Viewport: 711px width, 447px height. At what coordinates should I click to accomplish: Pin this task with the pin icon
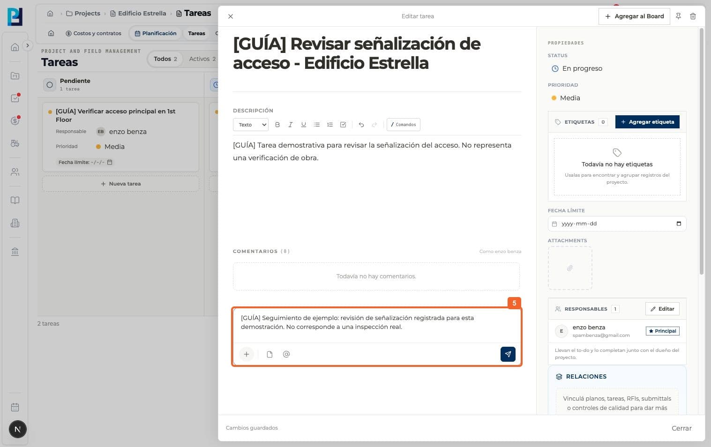pos(678,16)
